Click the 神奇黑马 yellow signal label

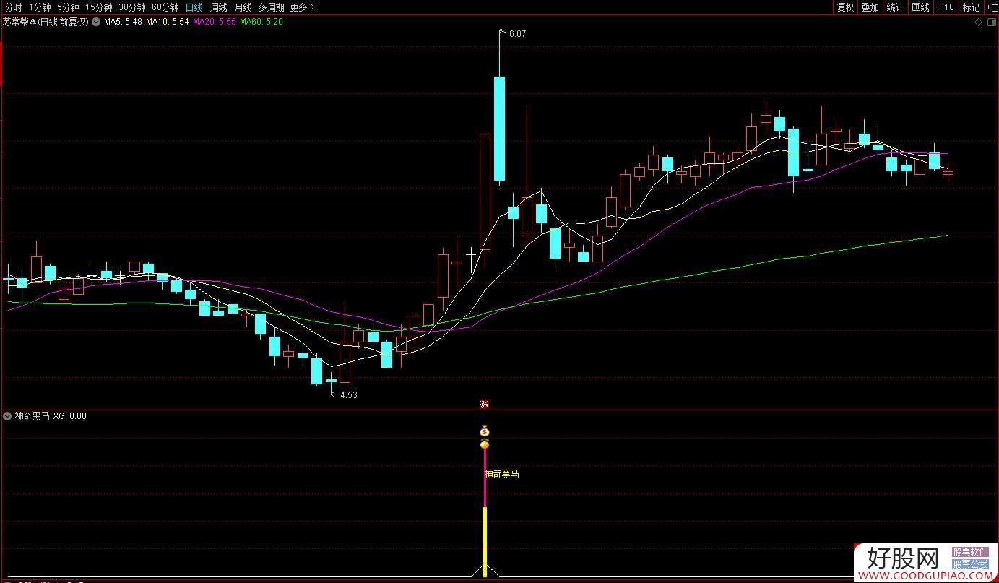502,475
